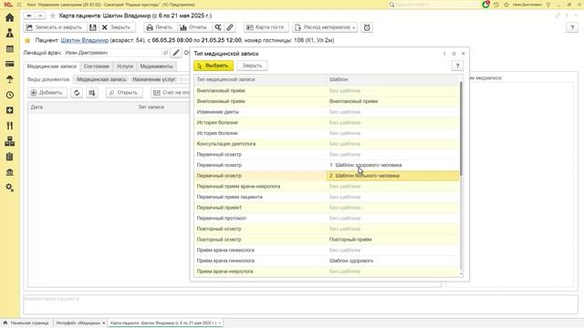
Task: Open the patient (person) section in the sidebar
Action: pos(10,33)
